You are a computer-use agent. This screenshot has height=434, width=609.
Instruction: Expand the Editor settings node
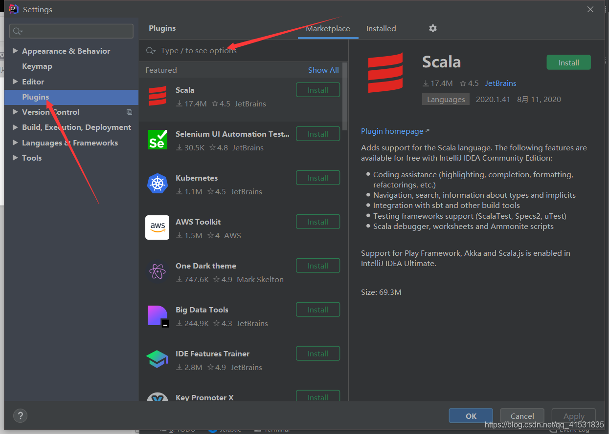click(15, 82)
